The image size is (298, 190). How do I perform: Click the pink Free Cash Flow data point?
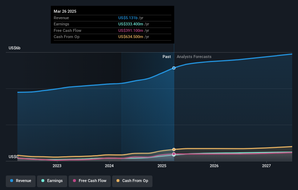174,154
